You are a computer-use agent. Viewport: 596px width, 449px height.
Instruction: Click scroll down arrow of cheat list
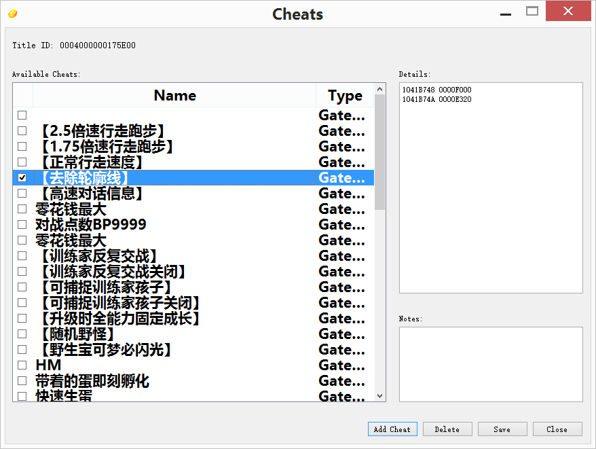(x=379, y=396)
